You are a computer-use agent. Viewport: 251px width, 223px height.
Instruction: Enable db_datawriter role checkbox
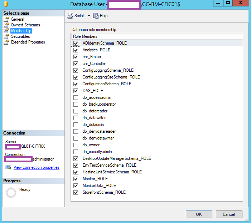(x=76, y=118)
